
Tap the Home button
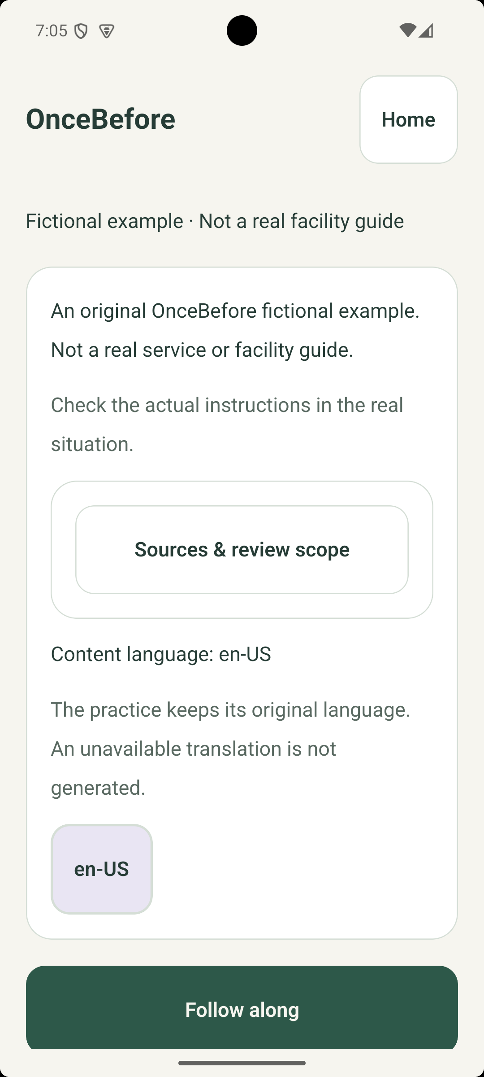(408, 119)
